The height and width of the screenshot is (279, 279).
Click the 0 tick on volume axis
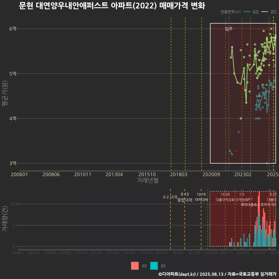(14, 246)
